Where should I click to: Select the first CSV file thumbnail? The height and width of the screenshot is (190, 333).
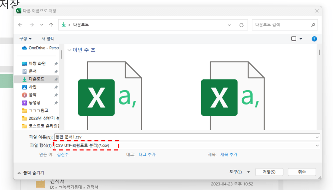coord(110,95)
